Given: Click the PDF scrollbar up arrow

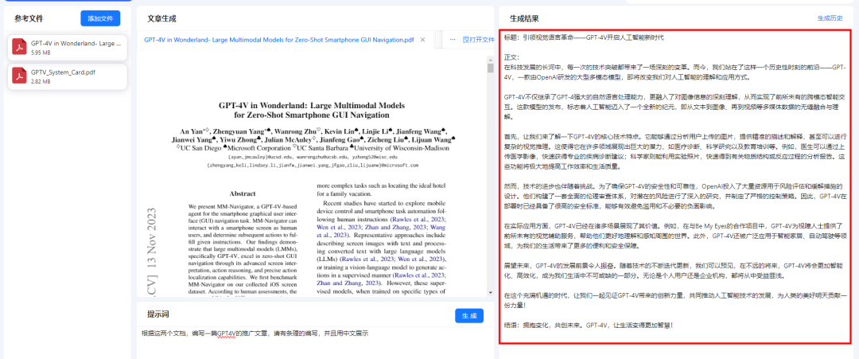Looking at the screenshot, I should click(490, 59).
